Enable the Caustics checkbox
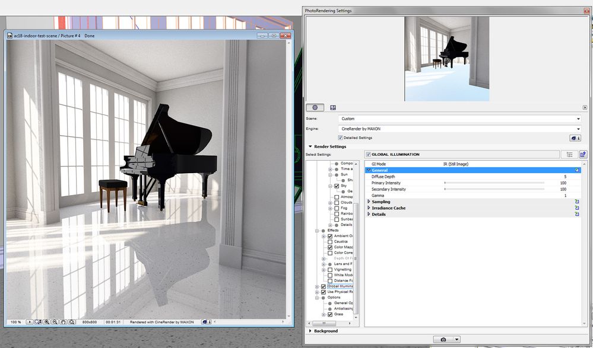The image size is (593, 348). point(330,242)
